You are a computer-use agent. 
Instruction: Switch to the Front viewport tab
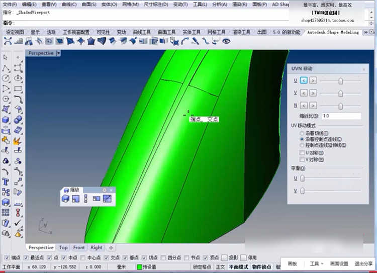79,247
